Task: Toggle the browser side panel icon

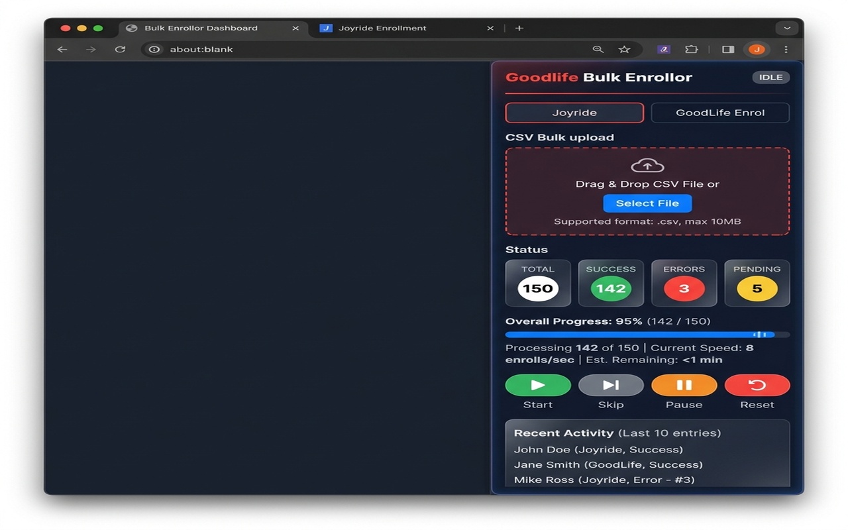Action: pyautogui.click(x=728, y=49)
